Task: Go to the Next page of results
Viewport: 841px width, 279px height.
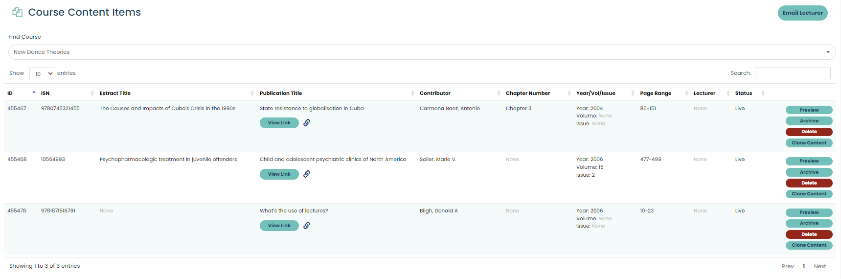Action: (819, 267)
